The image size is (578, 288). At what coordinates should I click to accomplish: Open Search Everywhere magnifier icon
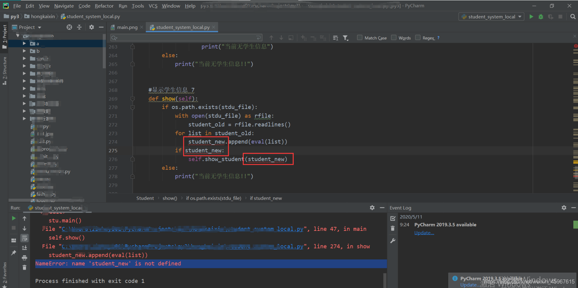(573, 17)
